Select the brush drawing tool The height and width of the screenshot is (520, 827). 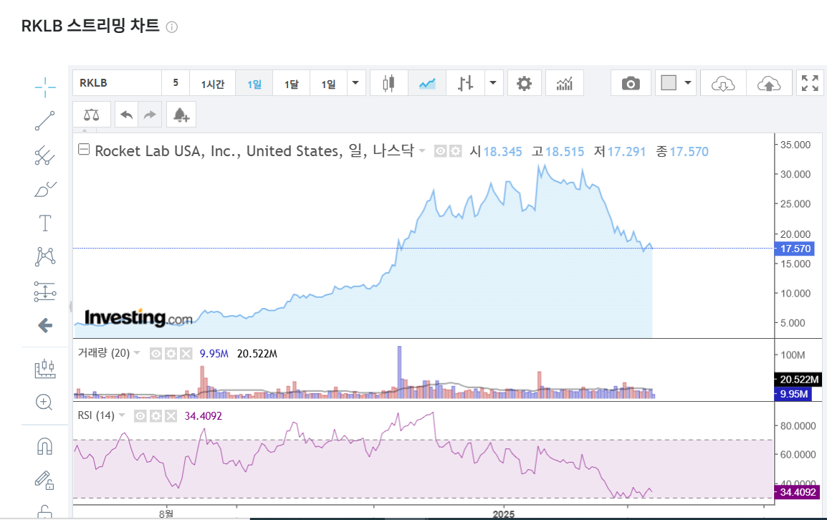coord(45,189)
